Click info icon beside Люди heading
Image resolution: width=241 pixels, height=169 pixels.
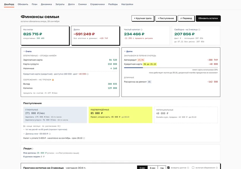(32, 149)
